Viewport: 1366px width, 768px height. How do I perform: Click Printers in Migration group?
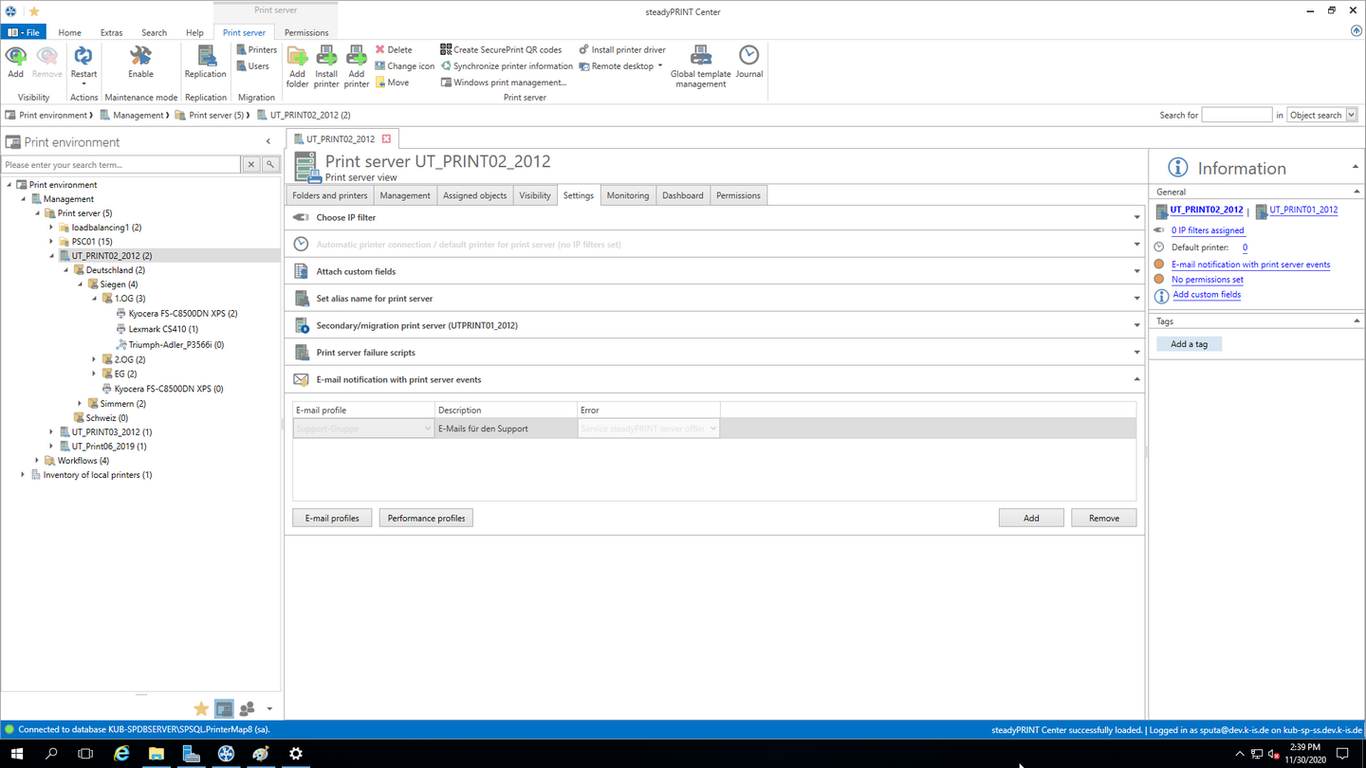pyautogui.click(x=256, y=49)
